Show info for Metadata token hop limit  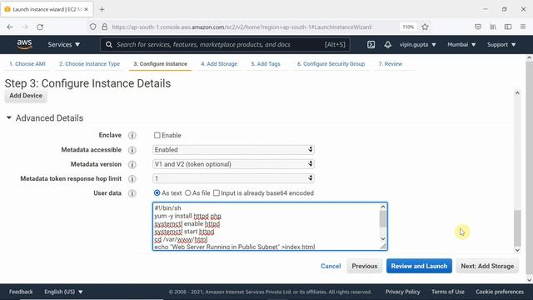(132, 179)
